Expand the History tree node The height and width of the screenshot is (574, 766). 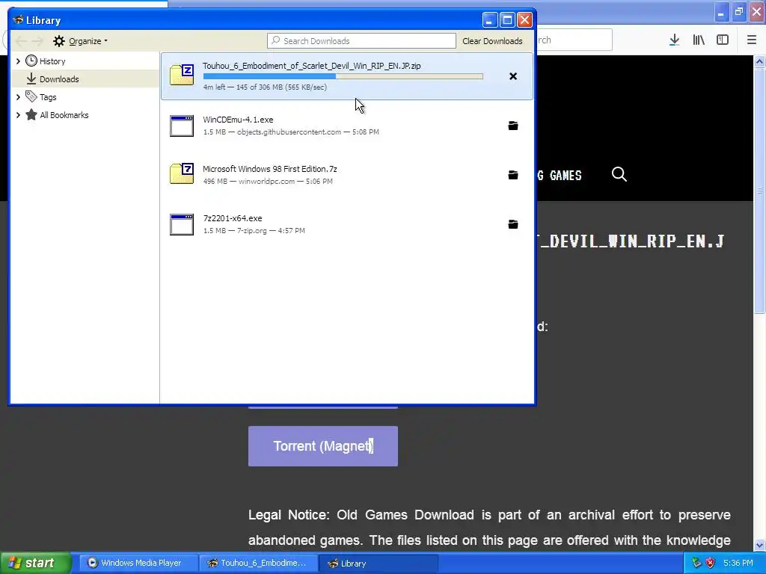coord(18,61)
